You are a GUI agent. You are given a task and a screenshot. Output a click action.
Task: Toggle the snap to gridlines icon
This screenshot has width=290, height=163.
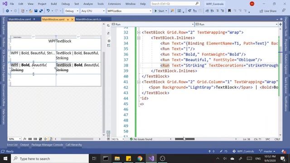click(35, 139)
